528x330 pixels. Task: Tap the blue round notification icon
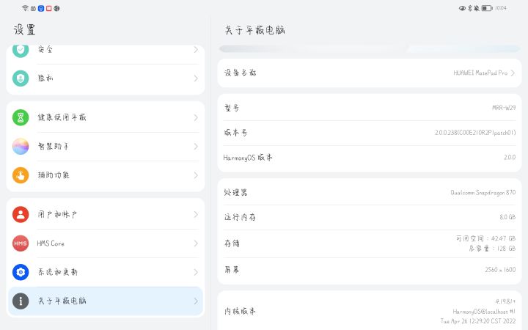[41, 8]
